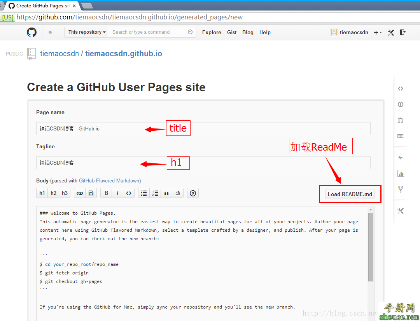Open the Pulse sidebar icon
The image size is (420, 321).
[401, 158]
